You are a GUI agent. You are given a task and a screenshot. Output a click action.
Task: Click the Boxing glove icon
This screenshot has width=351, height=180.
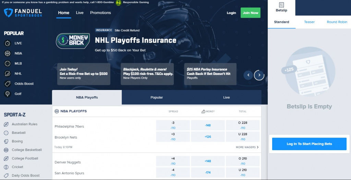(6, 141)
